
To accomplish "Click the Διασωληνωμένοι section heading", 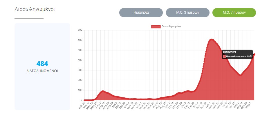I will 35,9.
